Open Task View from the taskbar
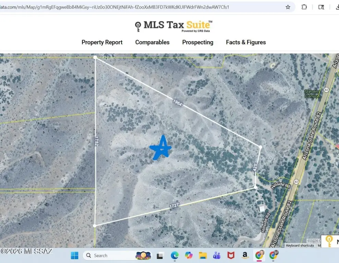The height and width of the screenshot is (263, 339). click(160, 256)
